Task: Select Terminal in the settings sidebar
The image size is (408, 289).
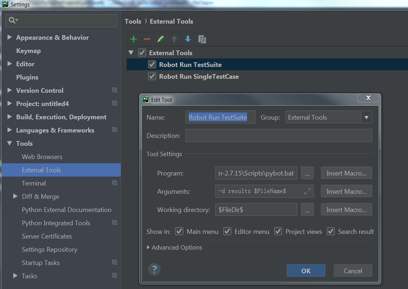Action: point(34,183)
